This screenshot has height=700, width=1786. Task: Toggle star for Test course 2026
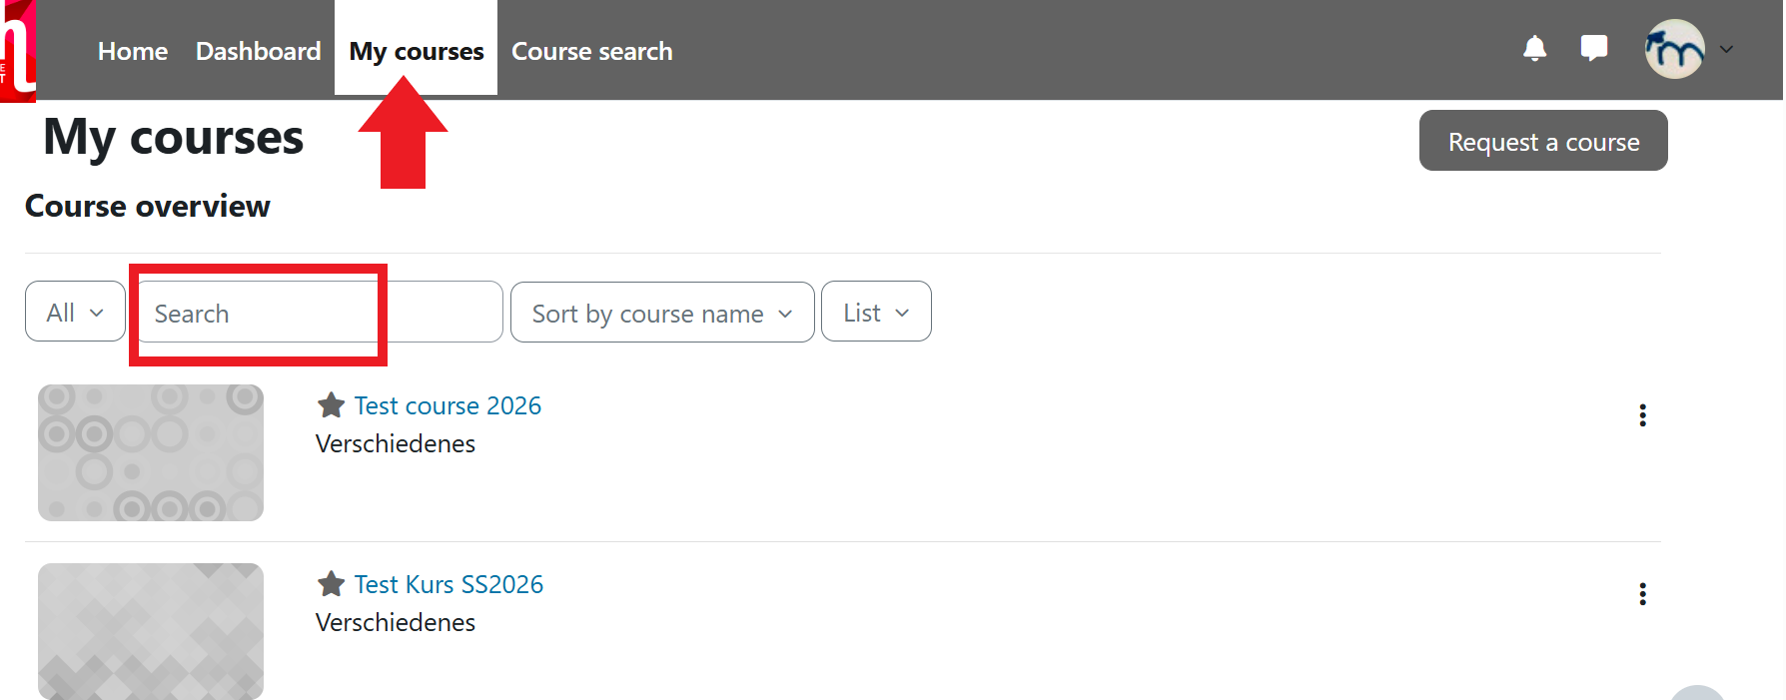pyautogui.click(x=331, y=405)
